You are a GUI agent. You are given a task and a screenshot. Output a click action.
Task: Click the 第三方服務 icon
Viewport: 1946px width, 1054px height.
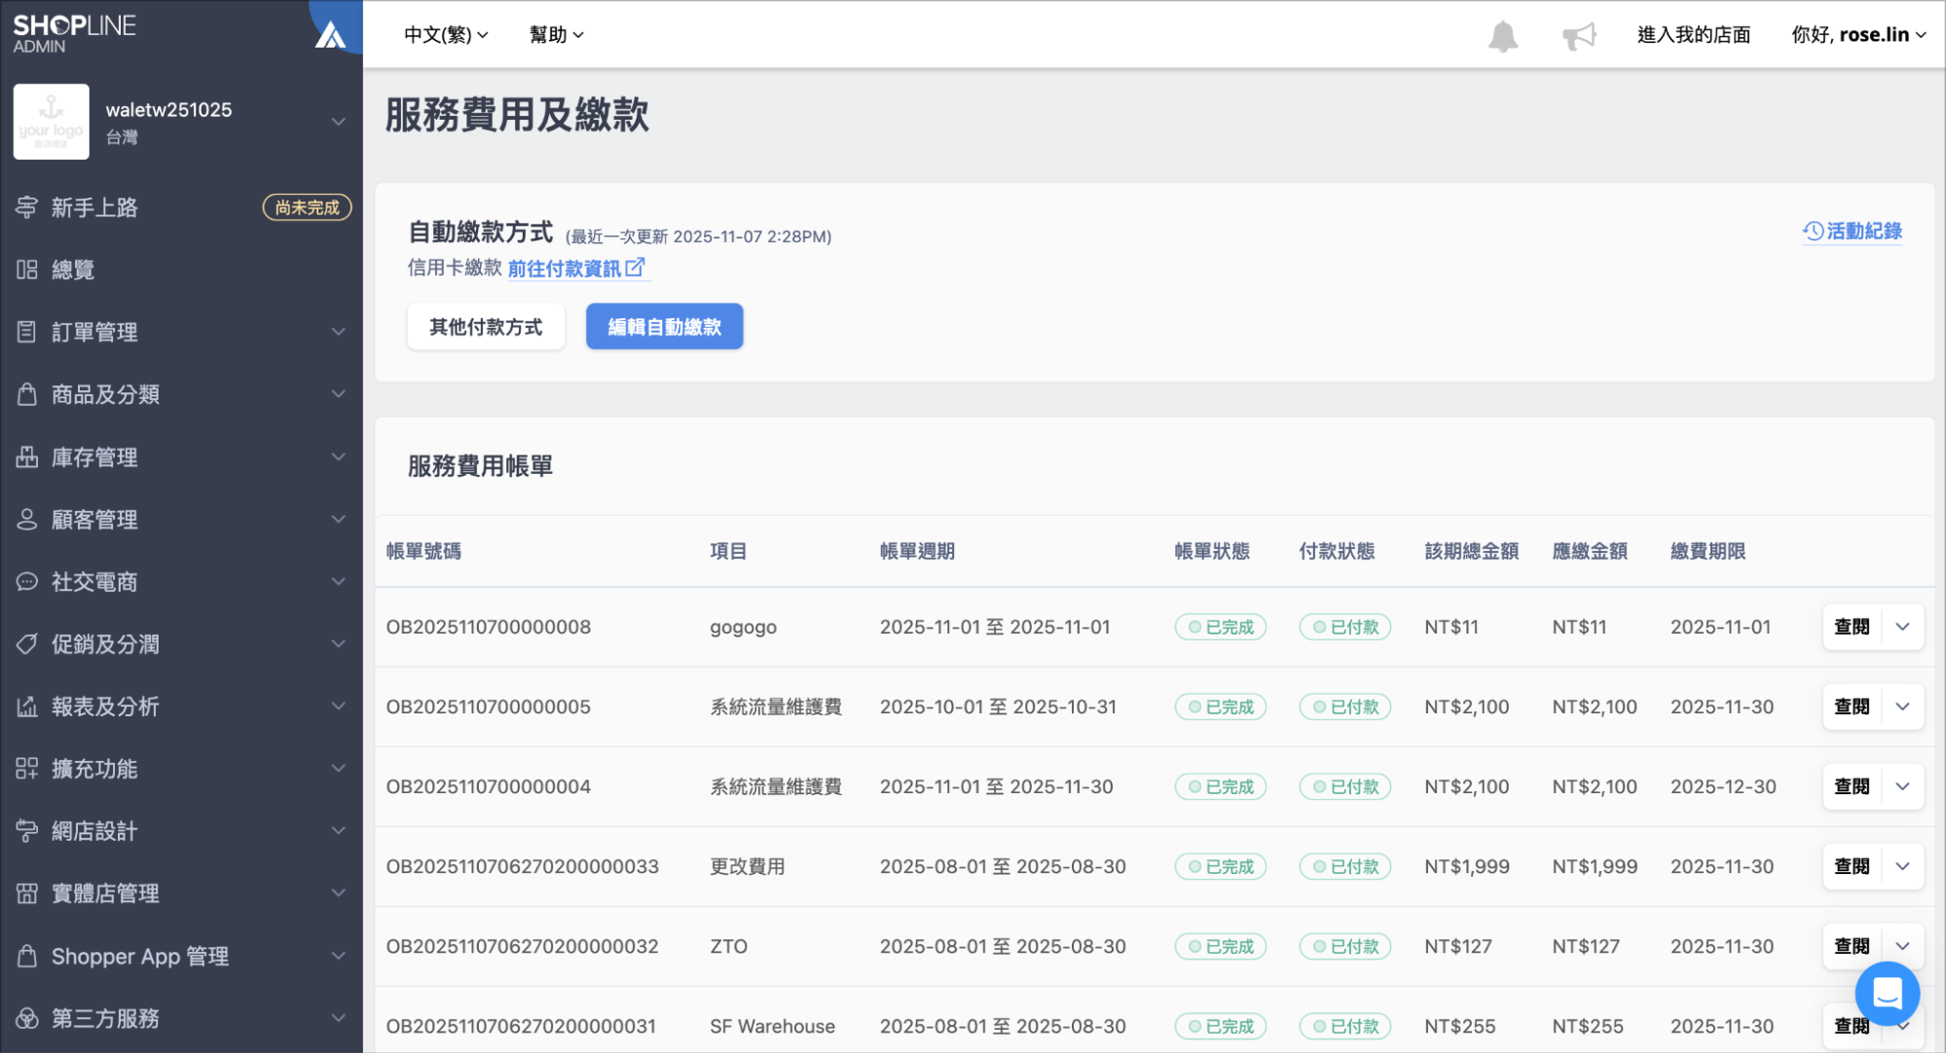click(x=26, y=1018)
